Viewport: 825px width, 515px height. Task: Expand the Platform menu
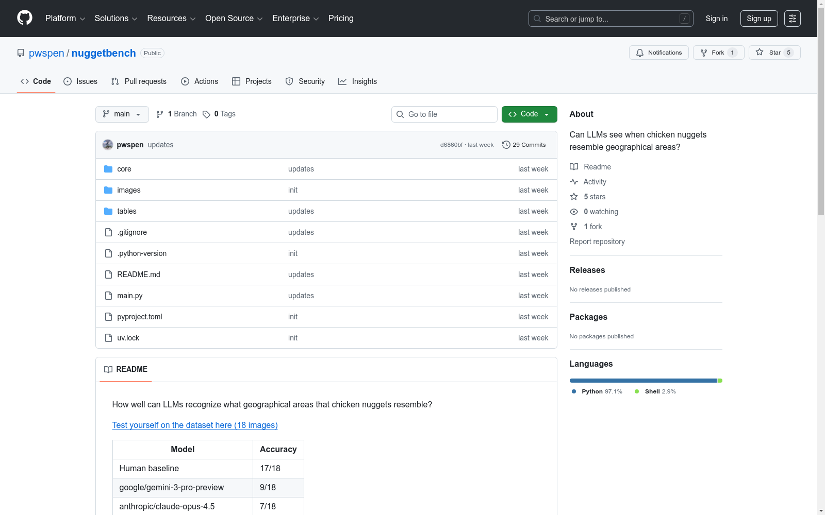coord(65,19)
